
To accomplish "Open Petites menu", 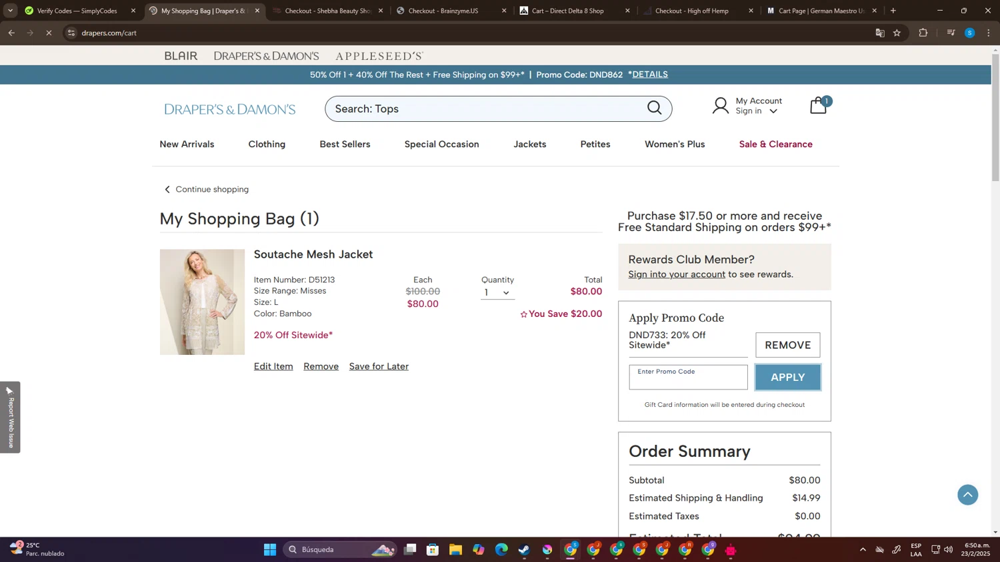I will [595, 144].
